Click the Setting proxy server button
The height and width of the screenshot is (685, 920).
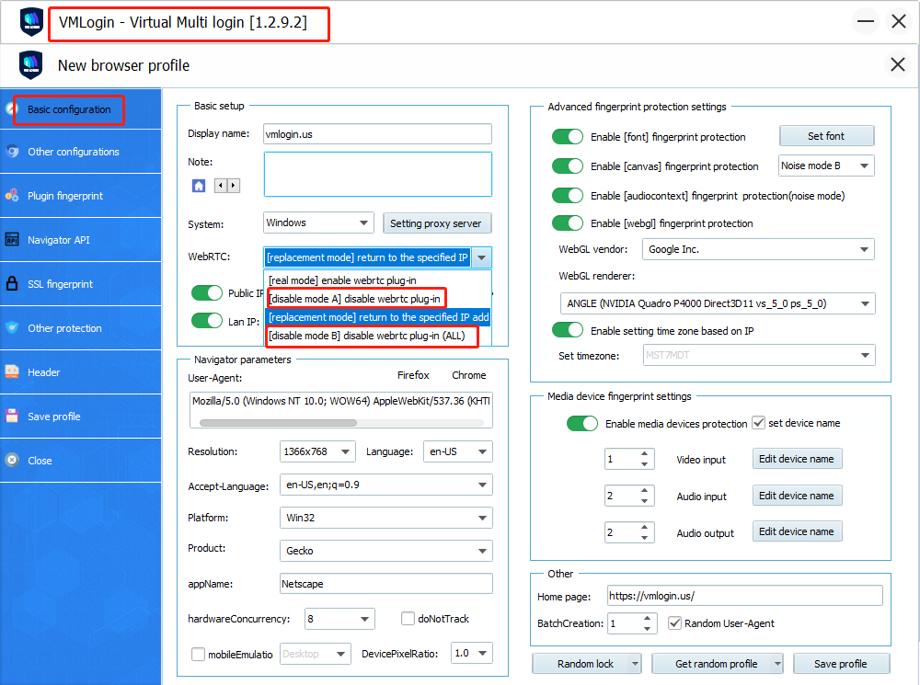(x=437, y=223)
